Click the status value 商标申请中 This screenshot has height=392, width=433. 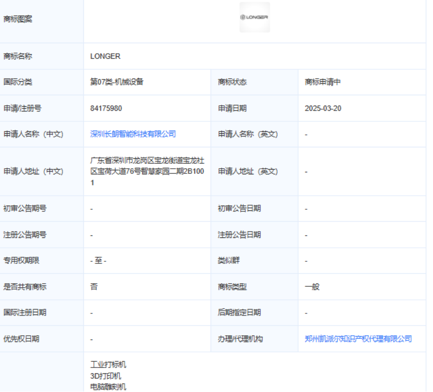tap(323, 82)
